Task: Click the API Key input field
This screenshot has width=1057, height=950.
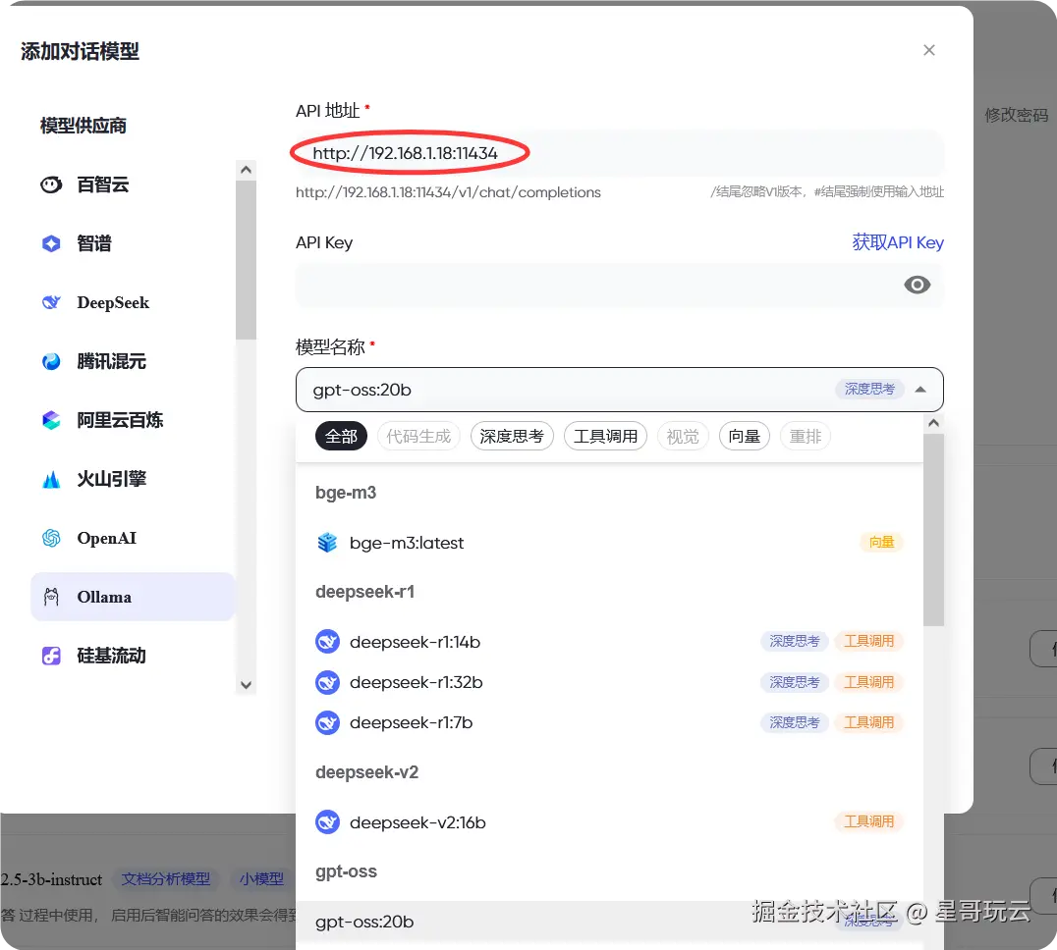Action: pos(619,285)
